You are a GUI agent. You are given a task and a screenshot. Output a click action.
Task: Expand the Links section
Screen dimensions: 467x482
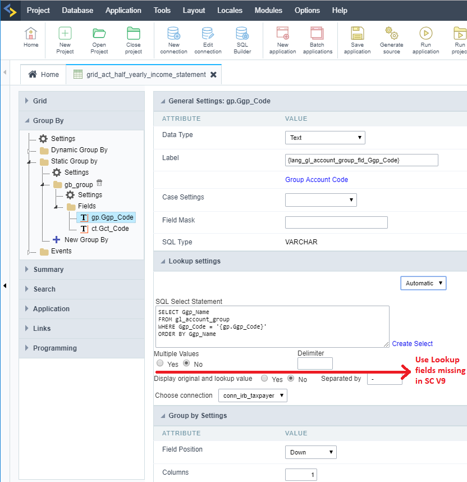(x=82, y=329)
